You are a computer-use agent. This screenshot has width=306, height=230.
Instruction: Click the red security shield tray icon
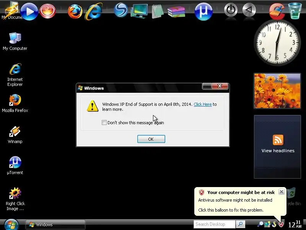click(281, 224)
